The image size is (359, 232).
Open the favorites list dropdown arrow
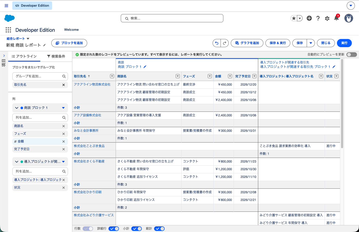300,18
